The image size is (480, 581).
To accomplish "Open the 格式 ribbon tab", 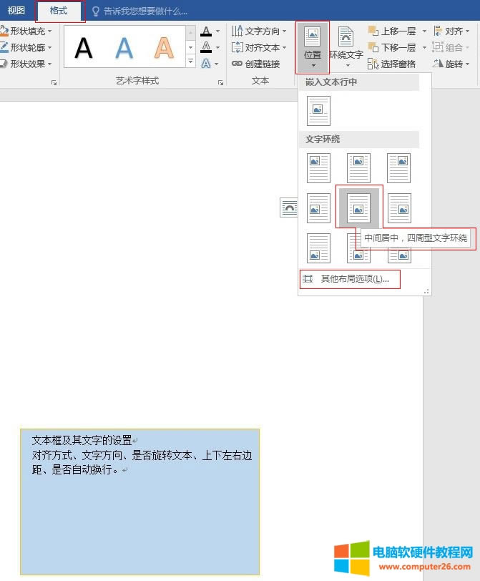I will [x=59, y=11].
